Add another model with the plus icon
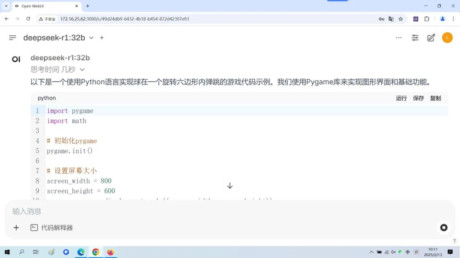Screen dimensions: 460x258 [x=102, y=38]
